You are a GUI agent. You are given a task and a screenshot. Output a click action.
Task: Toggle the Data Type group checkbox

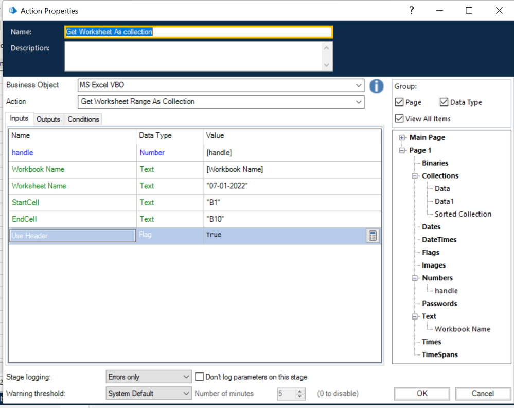click(444, 102)
